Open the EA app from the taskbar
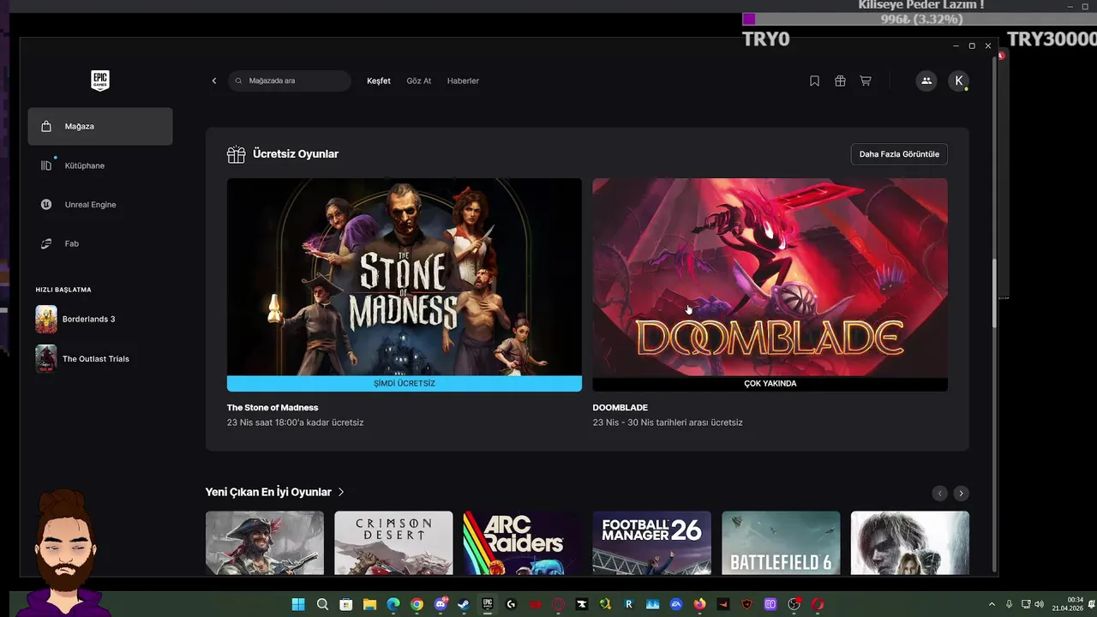 click(676, 604)
